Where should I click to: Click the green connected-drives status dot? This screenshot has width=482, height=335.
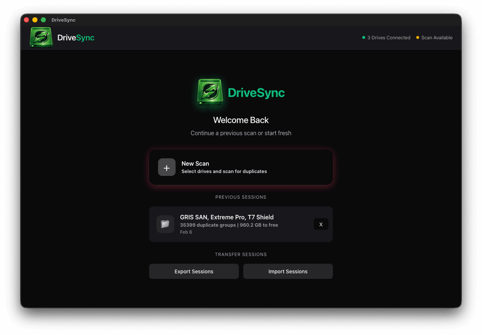pos(363,37)
